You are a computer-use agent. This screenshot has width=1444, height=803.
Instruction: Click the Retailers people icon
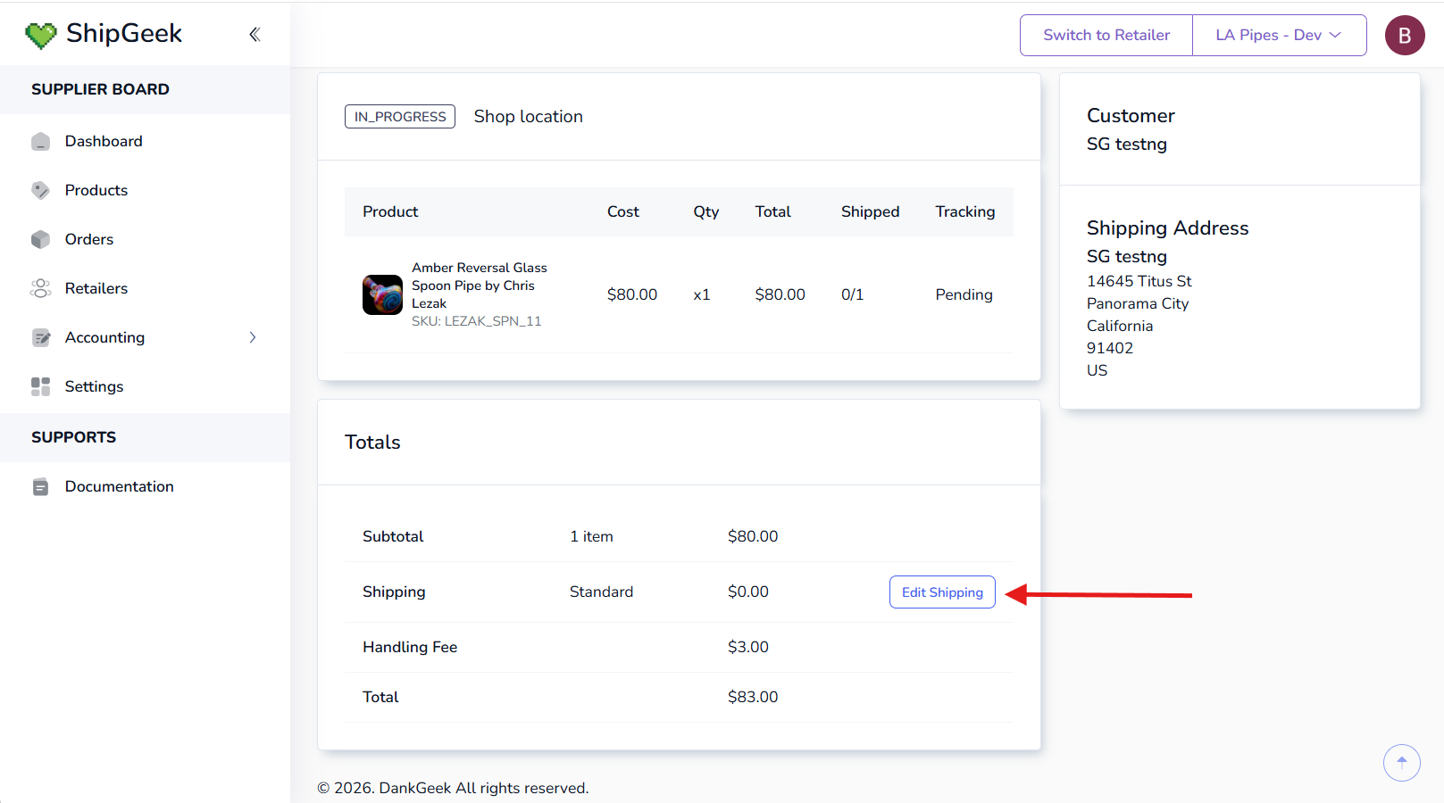[x=40, y=288]
